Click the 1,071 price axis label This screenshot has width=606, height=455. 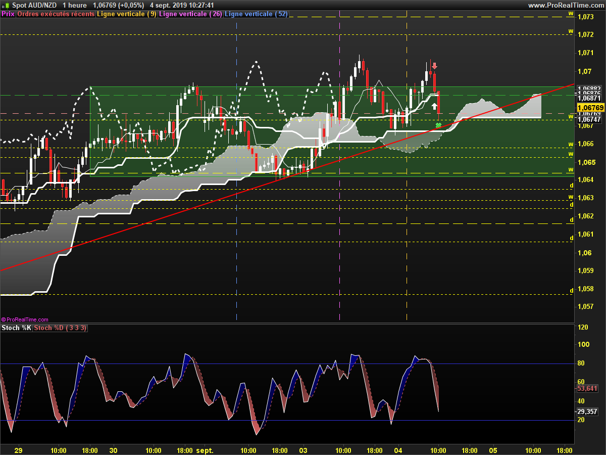tap(586, 53)
